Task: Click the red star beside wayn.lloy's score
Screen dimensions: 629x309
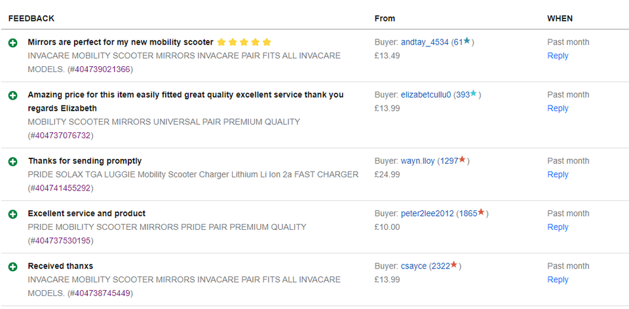Action: pyautogui.click(x=462, y=160)
